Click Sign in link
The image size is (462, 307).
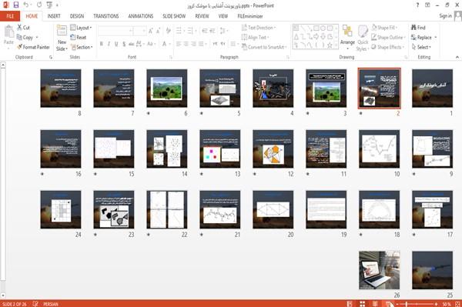(445, 16)
